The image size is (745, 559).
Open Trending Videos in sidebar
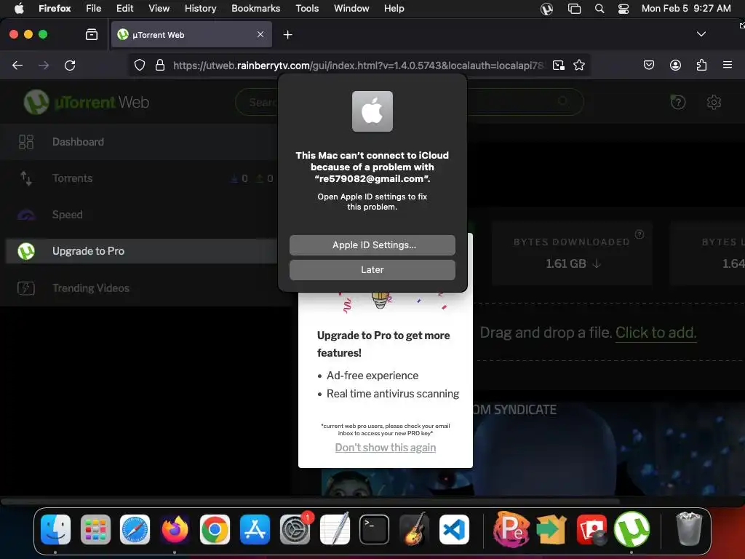pyautogui.click(x=91, y=288)
